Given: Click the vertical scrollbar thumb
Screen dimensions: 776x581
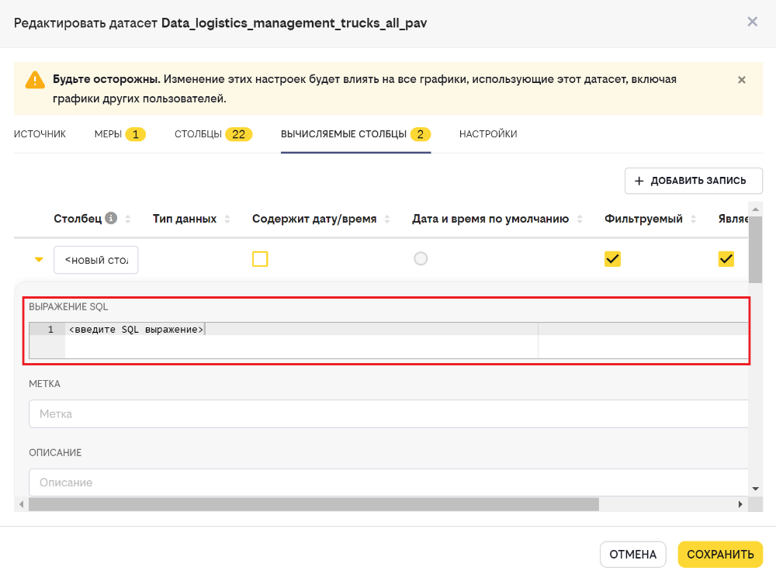Looking at the screenshot, I should click(x=755, y=250).
